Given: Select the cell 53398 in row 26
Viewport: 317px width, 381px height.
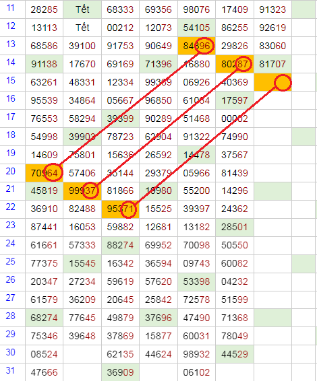Looking at the screenshot, I should click(196, 281).
